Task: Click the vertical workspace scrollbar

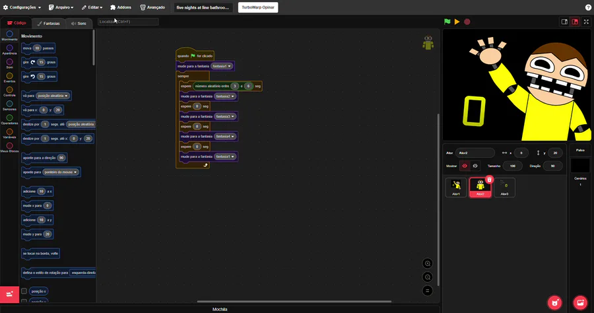Action: [438, 199]
